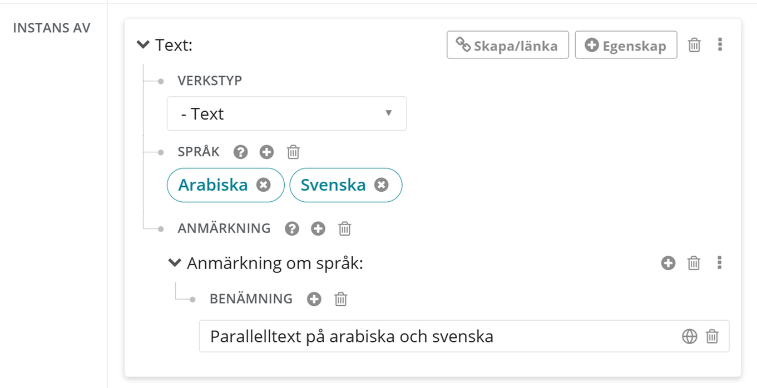Add a new language under SPRÅK

click(267, 152)
